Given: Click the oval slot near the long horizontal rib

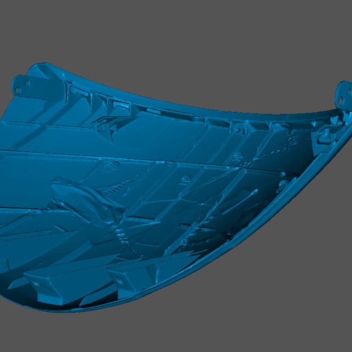Looking at the screenshot, I should [111, 166].
